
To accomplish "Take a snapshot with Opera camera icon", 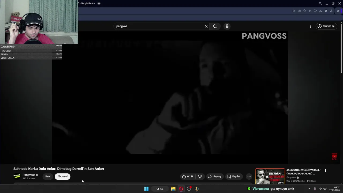I will (x=299, y=11).
